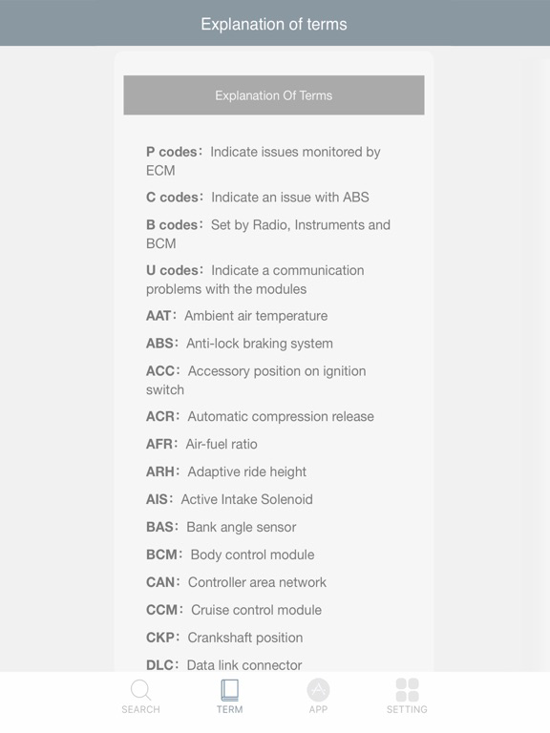Tap the CAN Controller area network term

236,582
